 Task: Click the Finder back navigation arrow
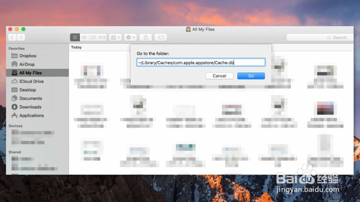(12, 37)
